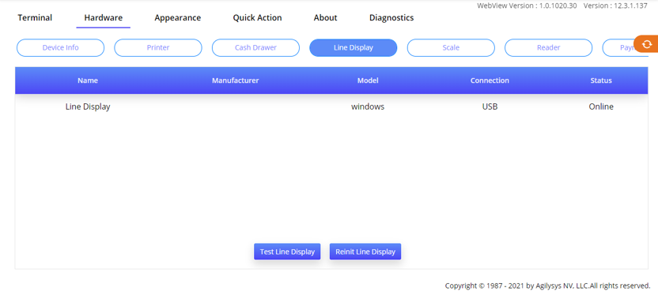
Task: Choose the Cash Drawer section
Action: pyautogui.click(x=255, y=47)
